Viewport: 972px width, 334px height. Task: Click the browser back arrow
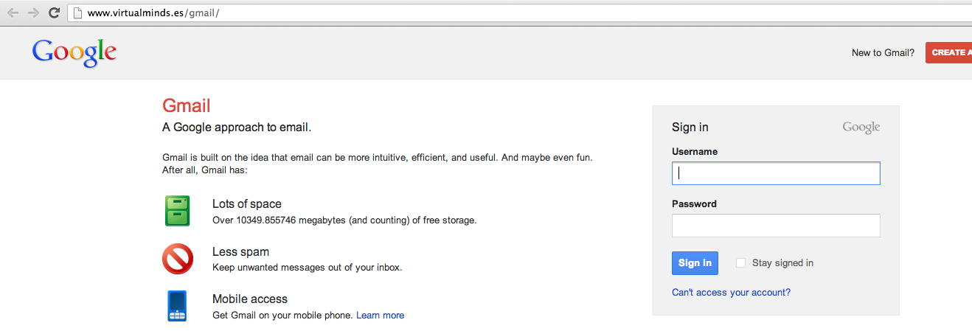point(13,13)
